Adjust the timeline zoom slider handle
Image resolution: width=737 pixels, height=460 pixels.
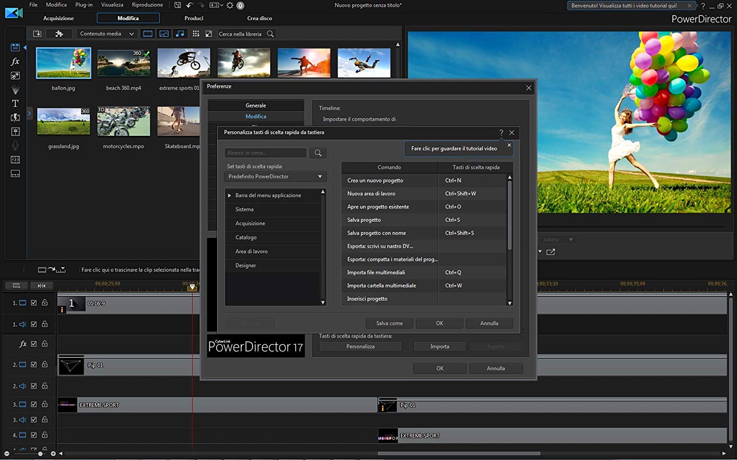(x=40, y=454)
